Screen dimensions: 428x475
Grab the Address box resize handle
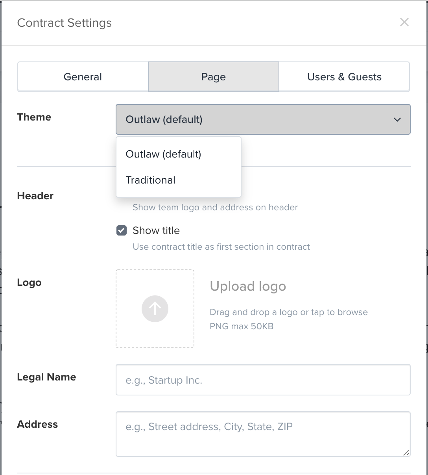click(406, 453)
